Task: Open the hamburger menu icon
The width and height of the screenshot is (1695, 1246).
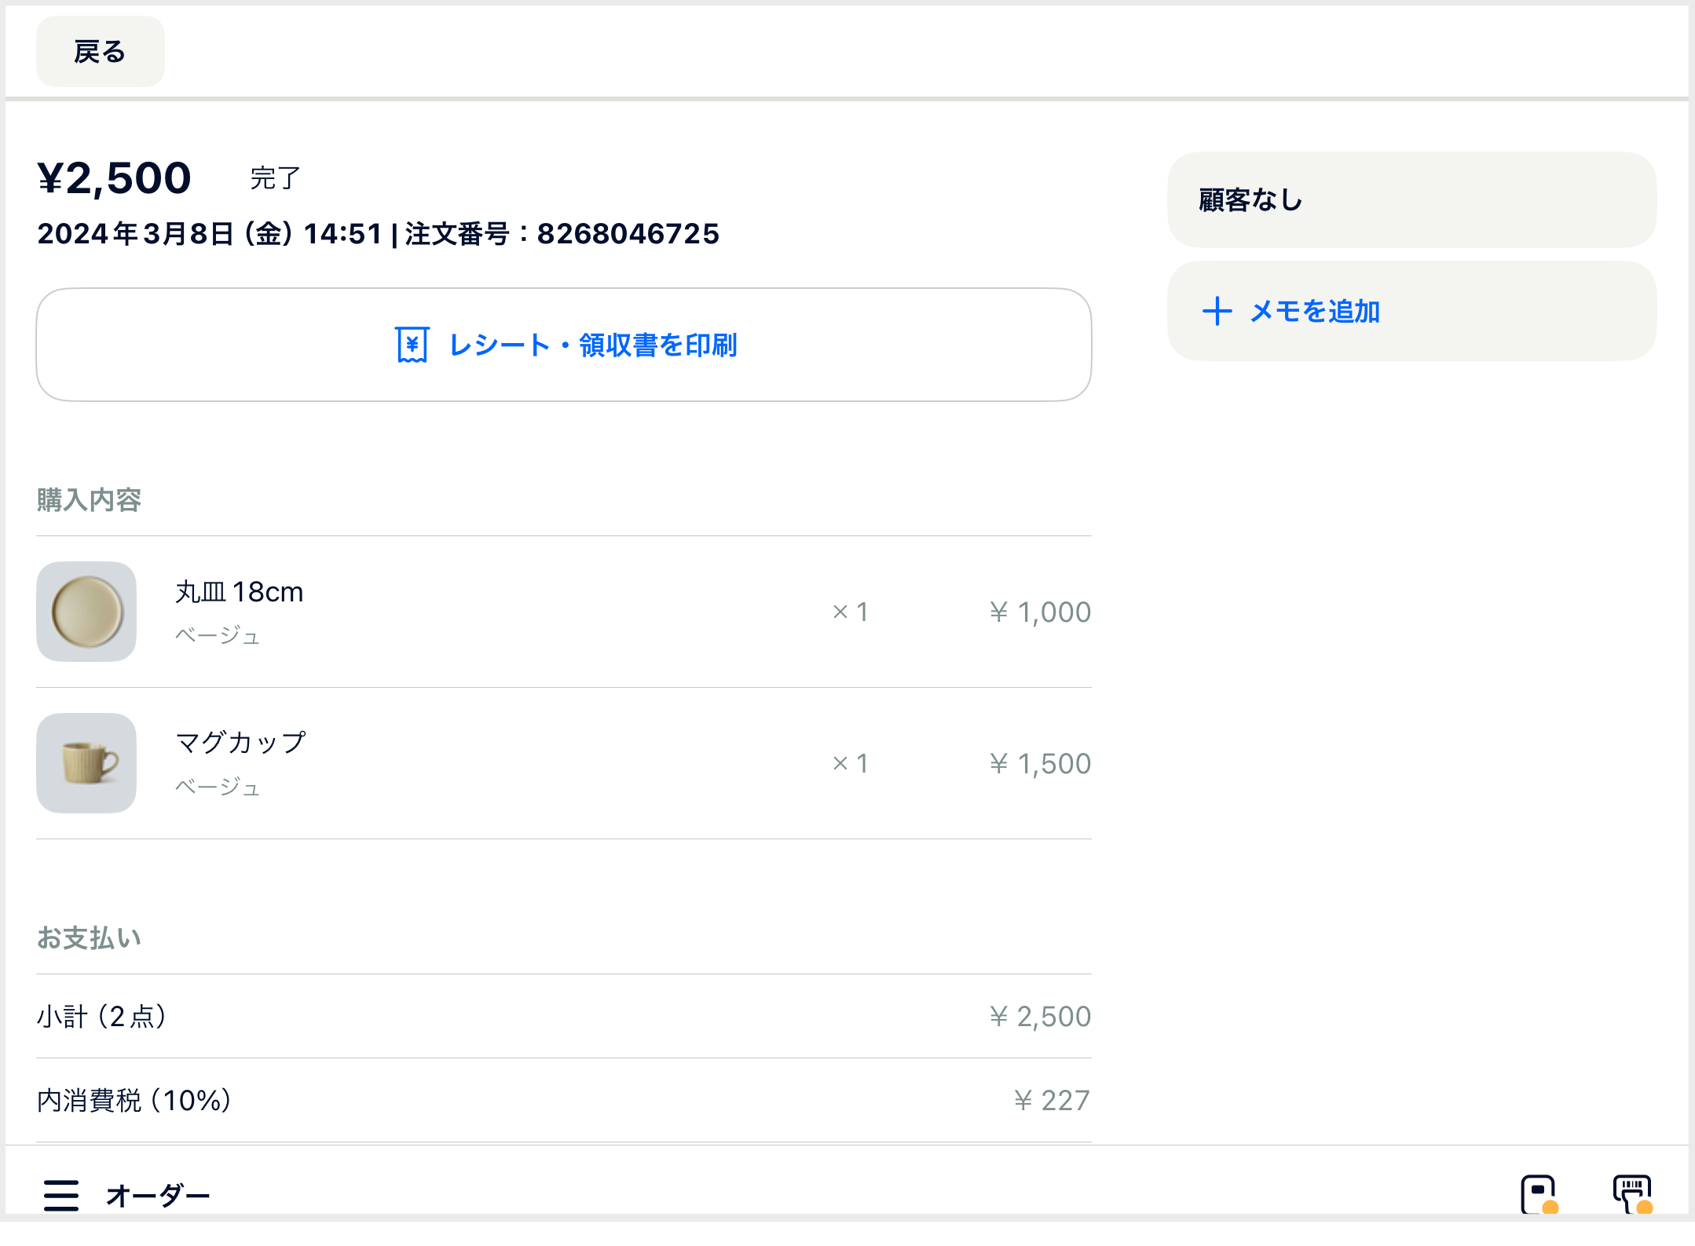Action: point(61,1195)
